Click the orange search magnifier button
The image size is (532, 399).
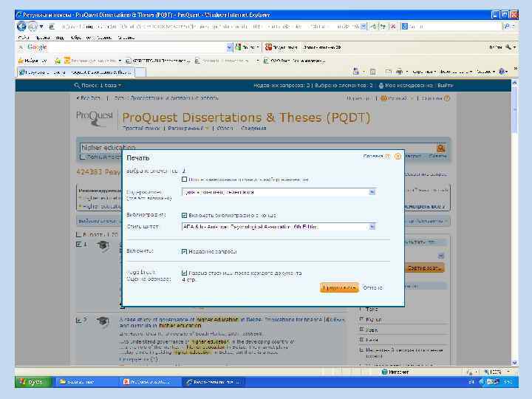point(440,148)
